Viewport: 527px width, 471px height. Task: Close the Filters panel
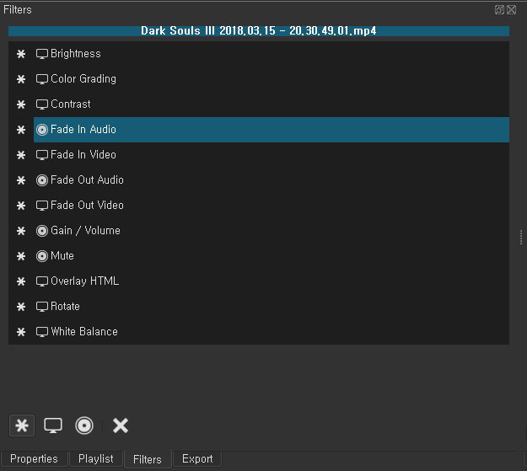coord(512,10)
